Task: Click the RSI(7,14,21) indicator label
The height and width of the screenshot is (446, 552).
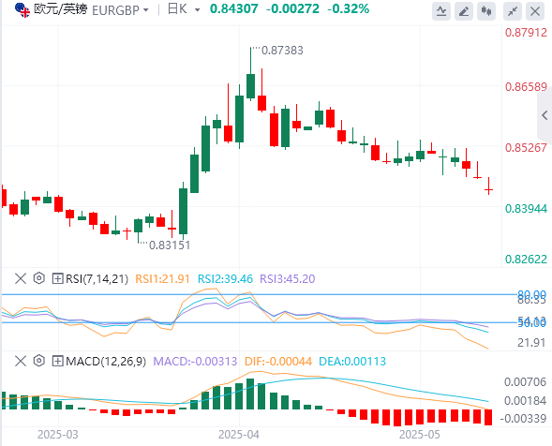Action: (x=97, y=279)
